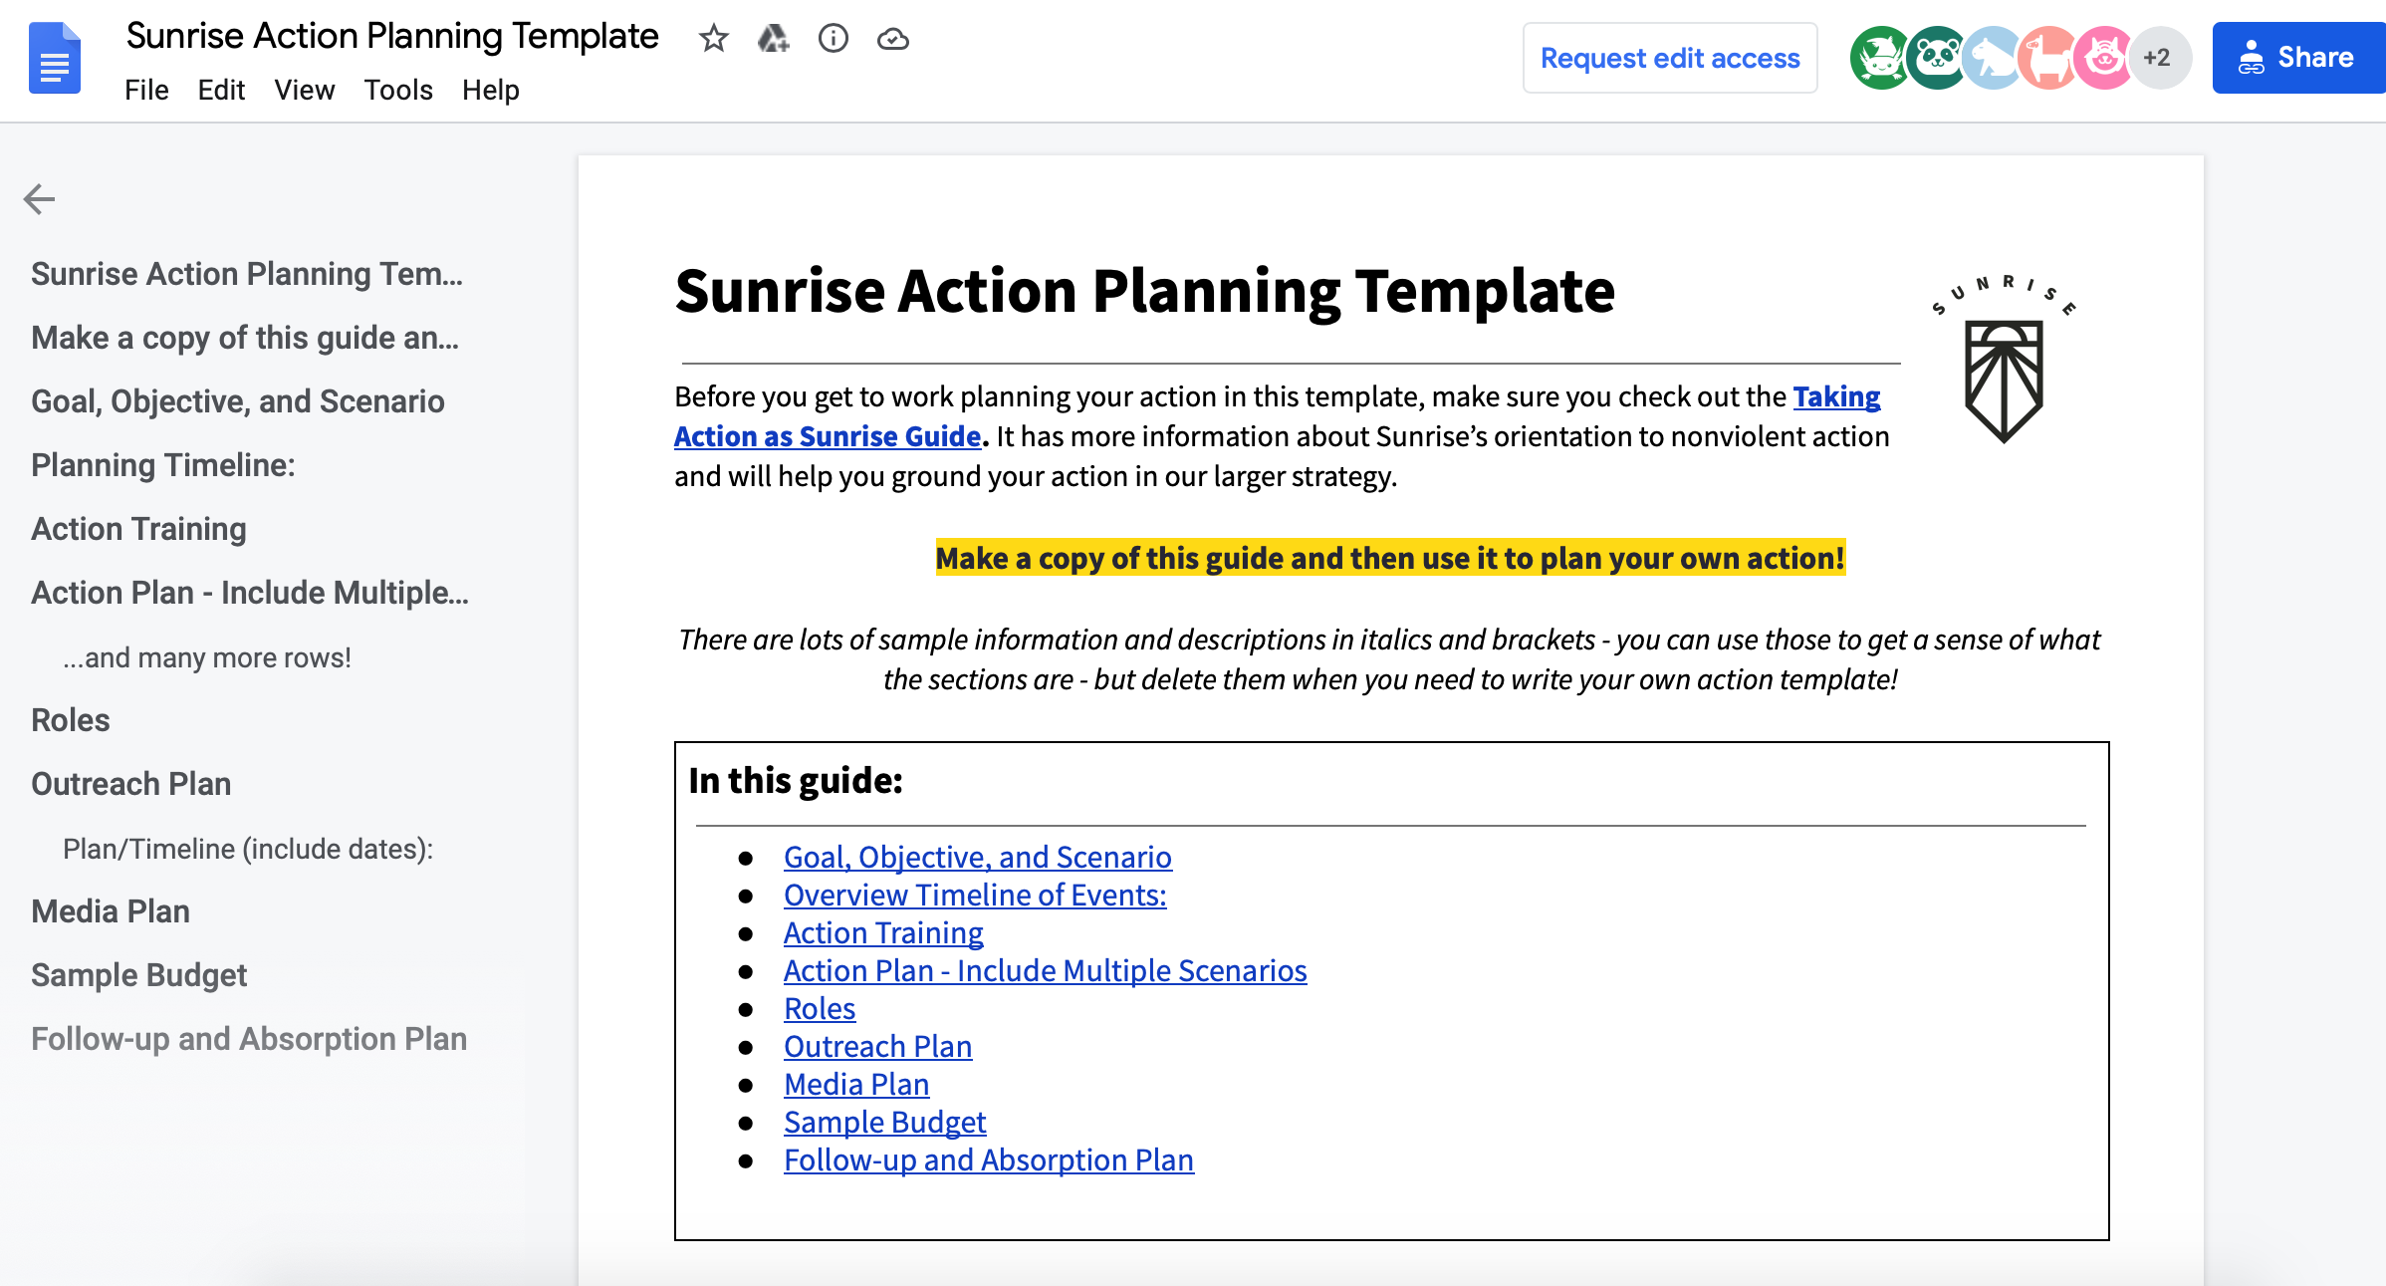Click the italic There are lots of sample paragraph

point(1390,659)
